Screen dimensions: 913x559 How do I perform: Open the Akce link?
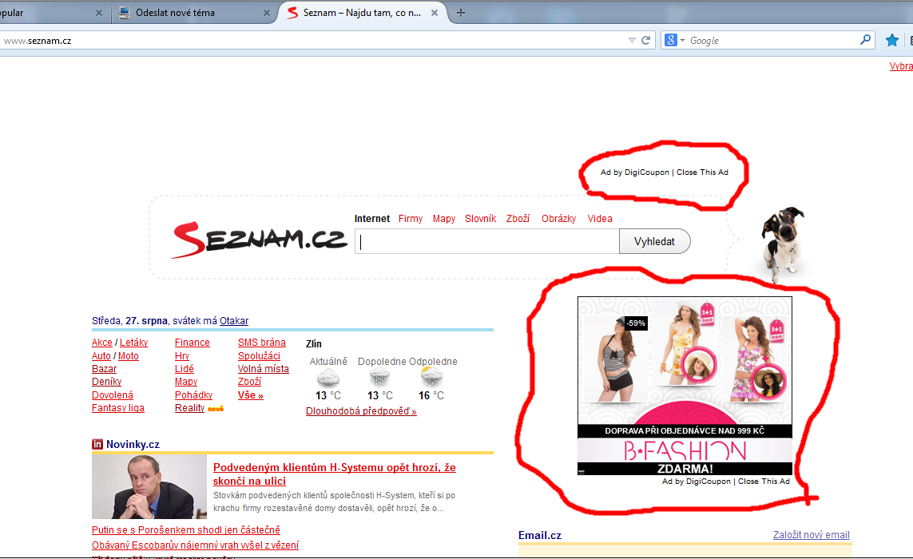point(102,343)
